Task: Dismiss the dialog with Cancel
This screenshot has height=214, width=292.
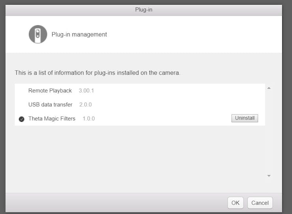Action: (x=260, y=203)
